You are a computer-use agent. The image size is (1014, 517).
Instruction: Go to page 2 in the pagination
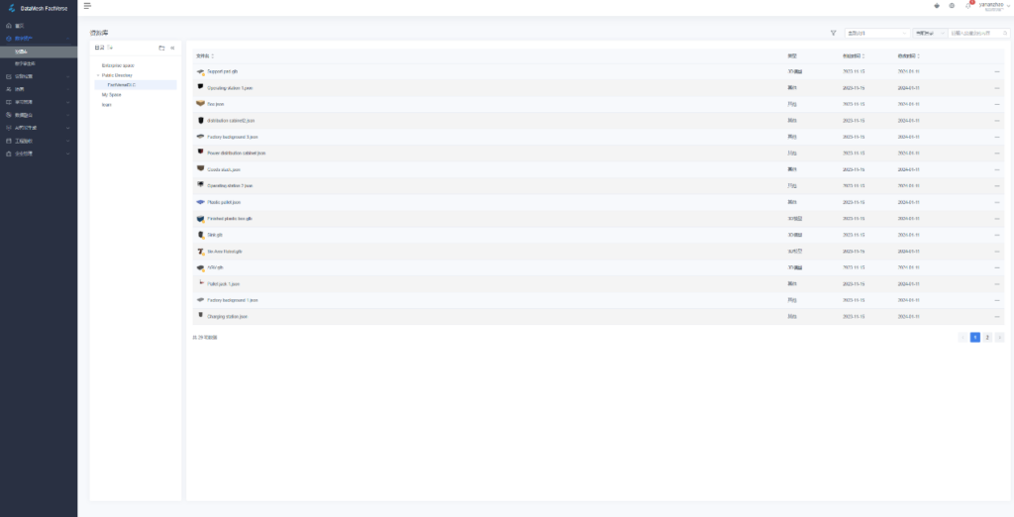pyautogui.click(x=987, y=337)
